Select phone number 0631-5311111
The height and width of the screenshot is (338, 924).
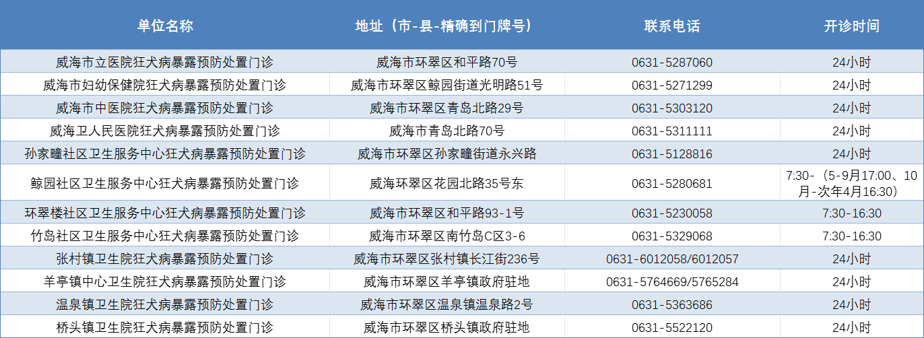pyautogui.click(x=671, y=131)
